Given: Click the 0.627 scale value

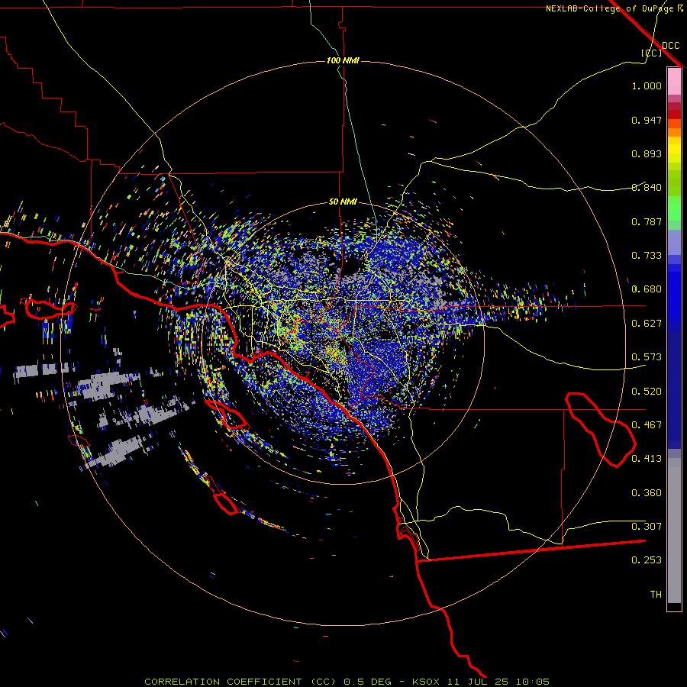Looking at the screenshot, I should point(647,324).
